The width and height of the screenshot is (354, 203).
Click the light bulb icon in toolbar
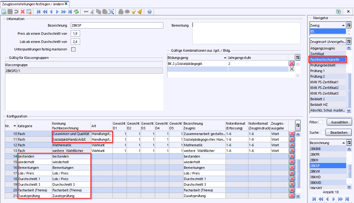click(133, 12)
